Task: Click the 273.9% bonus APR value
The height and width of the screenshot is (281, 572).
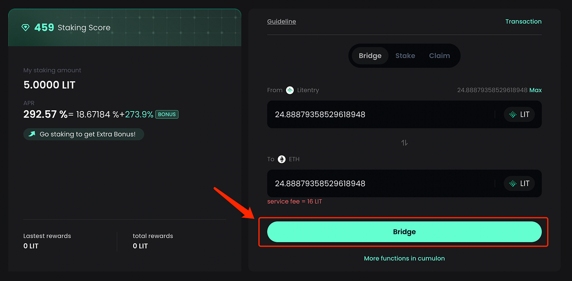Action: (139, 115)
